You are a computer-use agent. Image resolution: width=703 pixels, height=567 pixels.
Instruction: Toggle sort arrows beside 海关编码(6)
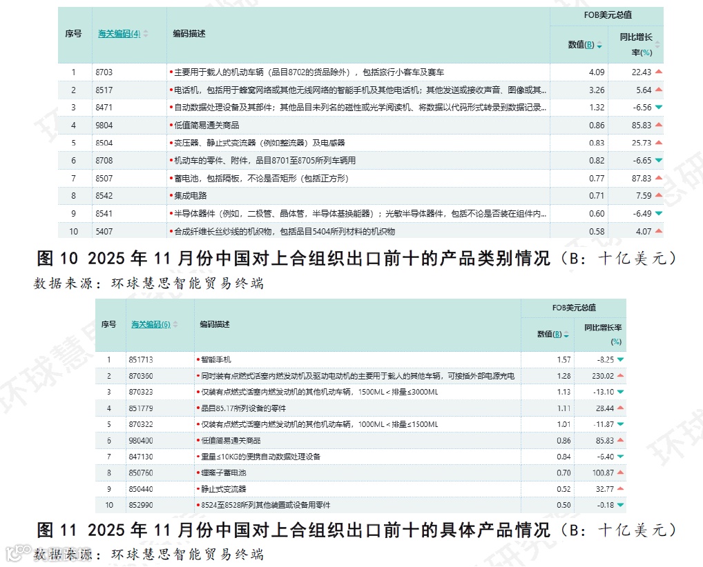(175, 324)
